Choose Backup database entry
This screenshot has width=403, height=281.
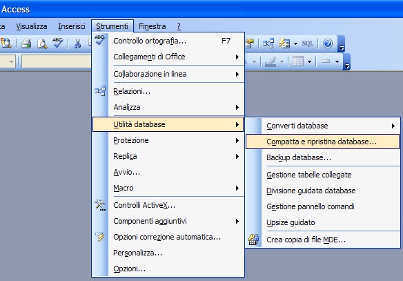(x=322, y=157)
